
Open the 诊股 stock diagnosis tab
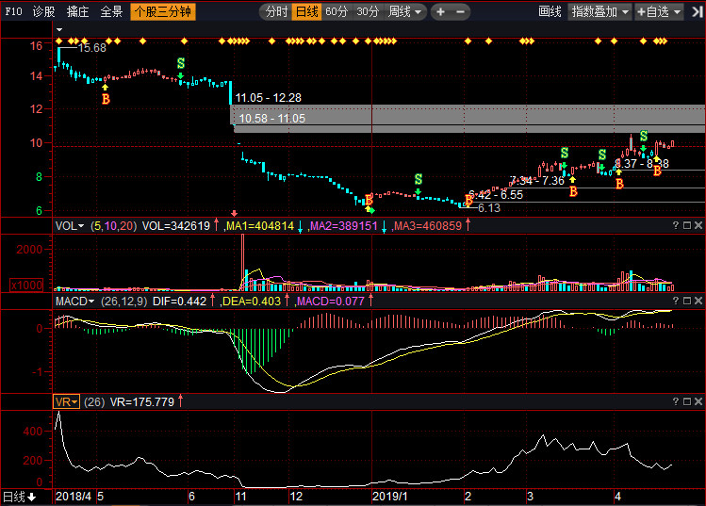[43, 12]
